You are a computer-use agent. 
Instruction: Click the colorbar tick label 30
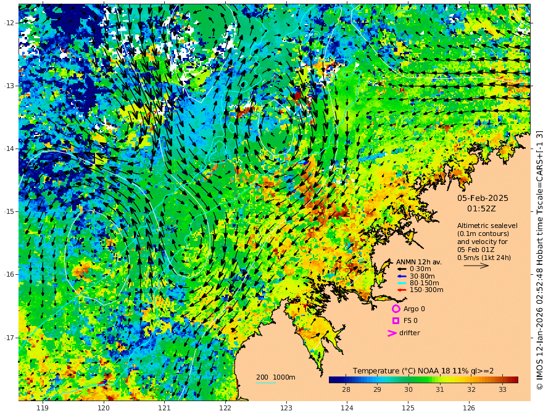408,389
